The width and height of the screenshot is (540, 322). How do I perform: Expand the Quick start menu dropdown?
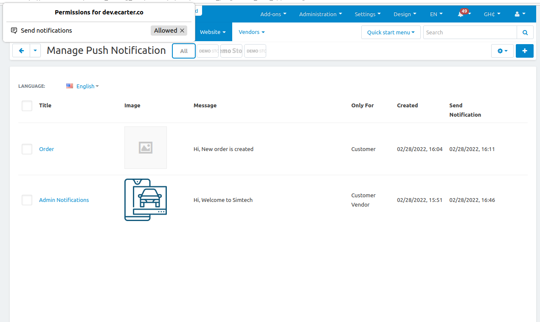pos(391,32)
